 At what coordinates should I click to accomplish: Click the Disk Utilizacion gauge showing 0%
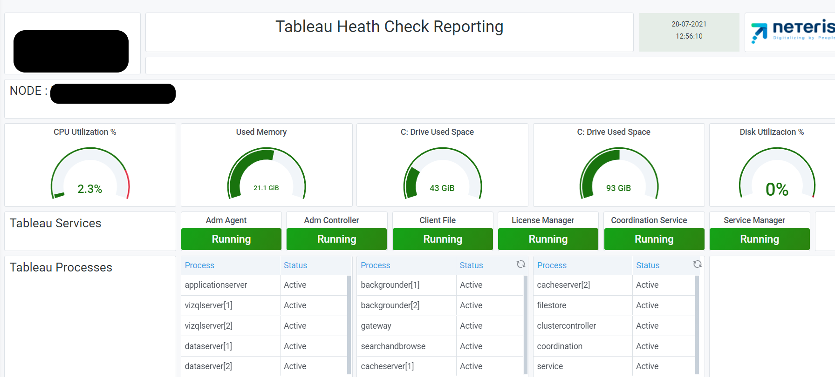pyautogui.click(x=777, y=173)
